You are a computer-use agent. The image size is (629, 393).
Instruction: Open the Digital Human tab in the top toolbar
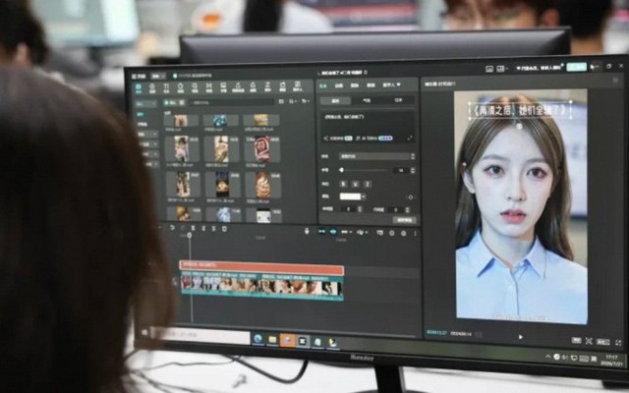pos(297,87)
